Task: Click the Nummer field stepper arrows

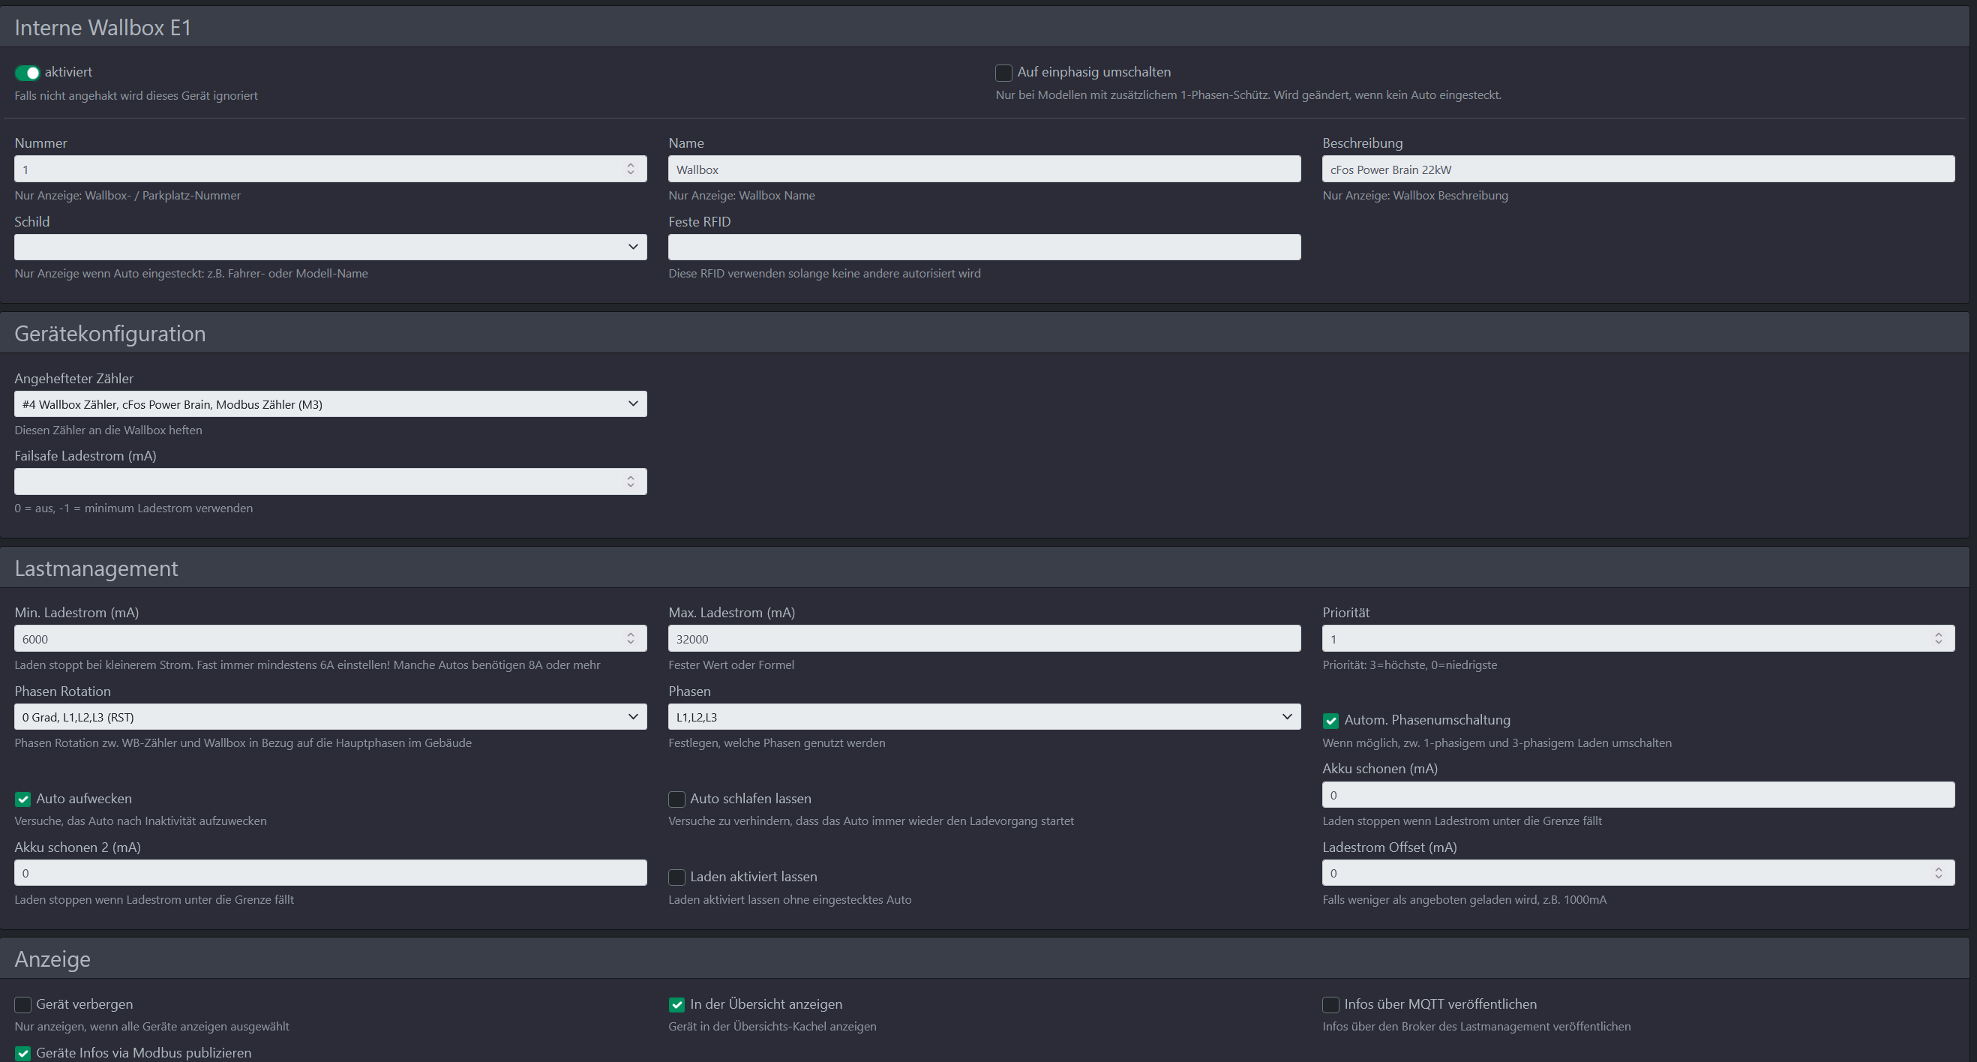Action: [631, 169]
